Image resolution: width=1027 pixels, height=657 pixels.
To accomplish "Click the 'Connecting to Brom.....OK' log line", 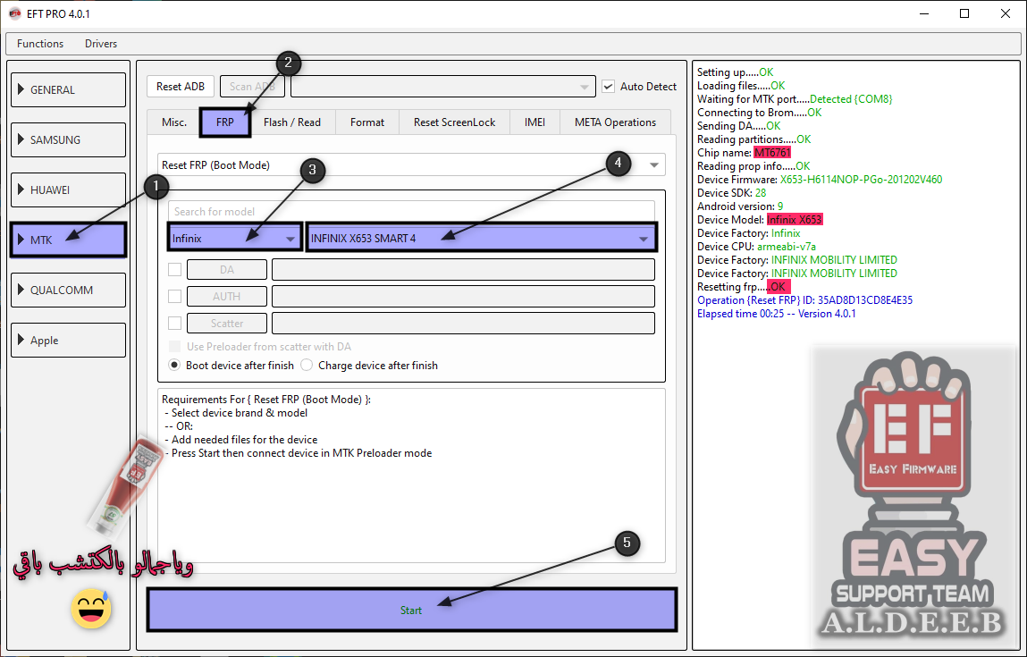I will click(759, 113).
